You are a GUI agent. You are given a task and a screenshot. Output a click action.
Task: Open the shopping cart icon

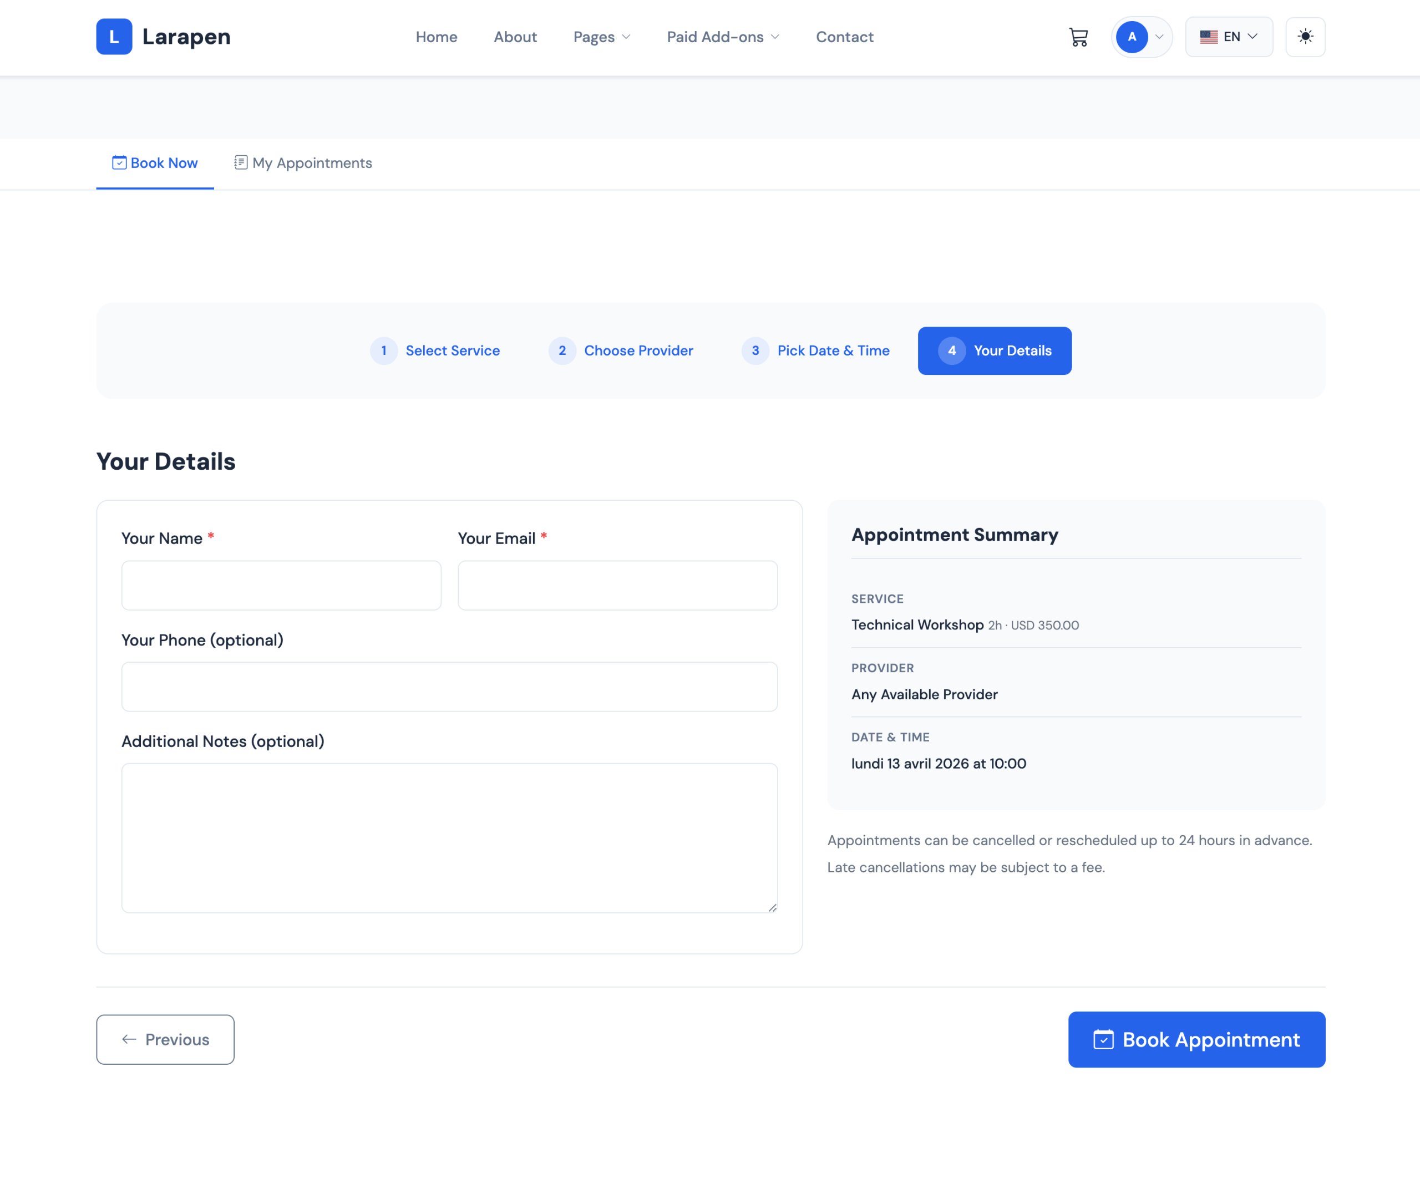click(1078, 37)
